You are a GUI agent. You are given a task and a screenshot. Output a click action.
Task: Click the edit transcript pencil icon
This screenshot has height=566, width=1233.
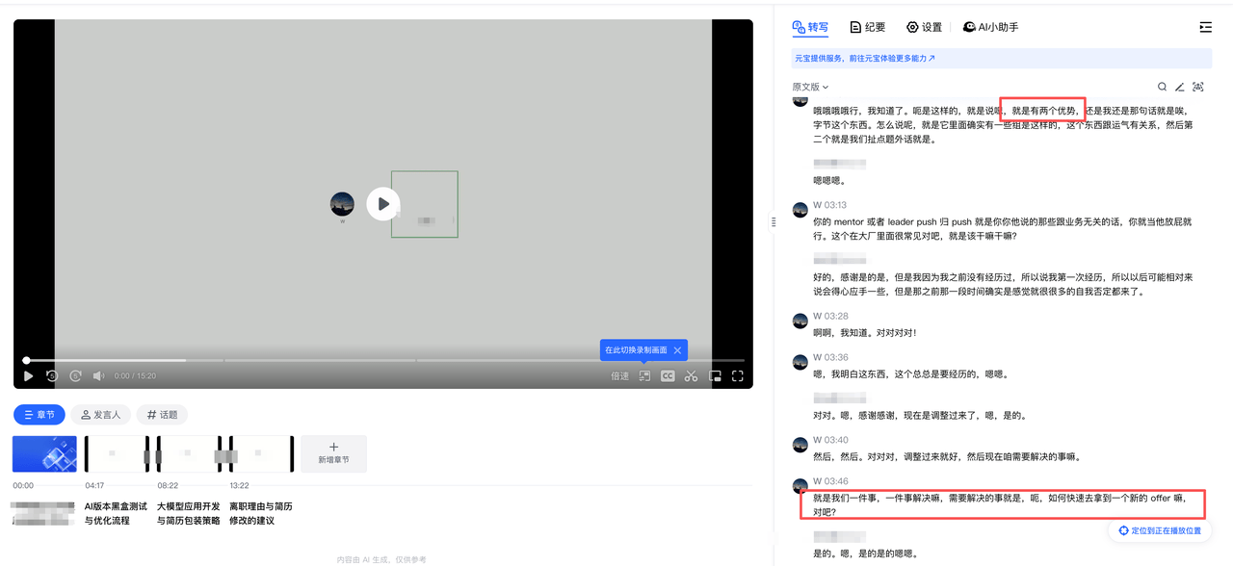1179,87
